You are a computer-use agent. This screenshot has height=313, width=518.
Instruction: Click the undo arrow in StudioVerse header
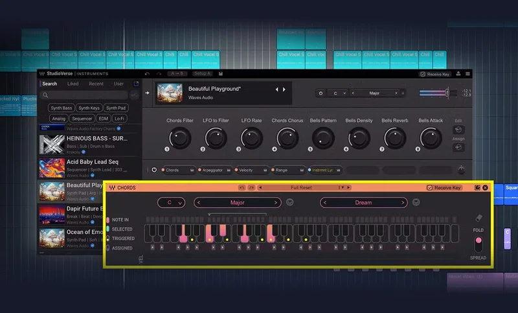(x=148, y=74)
